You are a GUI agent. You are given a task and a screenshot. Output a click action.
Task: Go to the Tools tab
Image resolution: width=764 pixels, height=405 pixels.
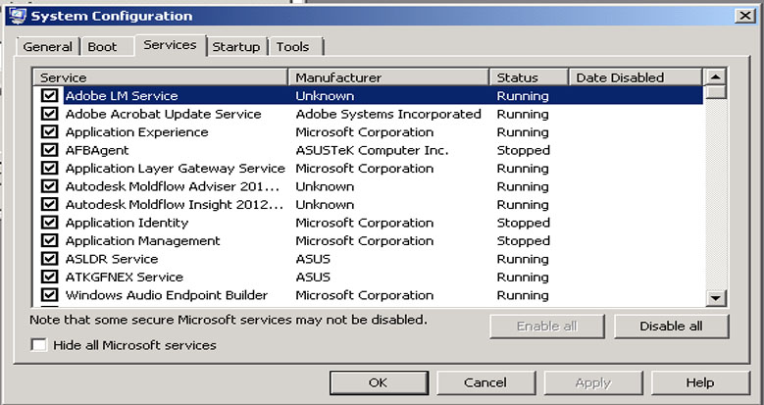296,47
